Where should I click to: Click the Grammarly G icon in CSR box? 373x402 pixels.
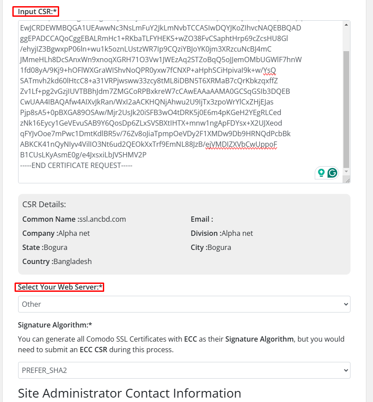(x=332, y=173)
